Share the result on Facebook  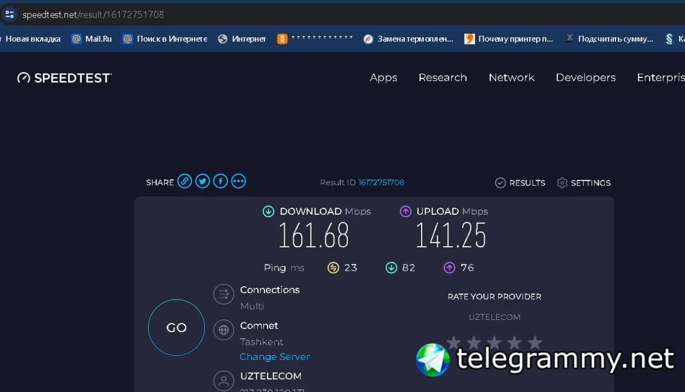tap(220, 182)
